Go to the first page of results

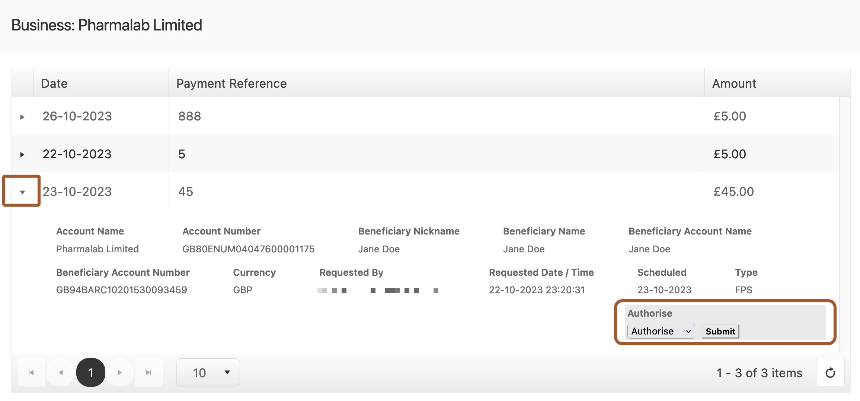click(x=31, y=372)
